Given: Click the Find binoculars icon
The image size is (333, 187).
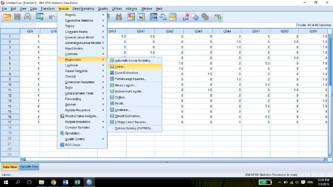Looking at the screenshot, I should point(119,17).
